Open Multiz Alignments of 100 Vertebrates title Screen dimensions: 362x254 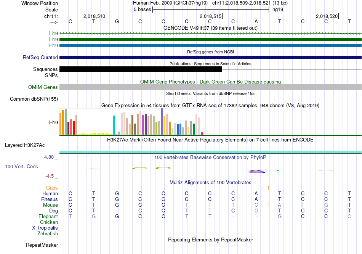click(210, 183)
